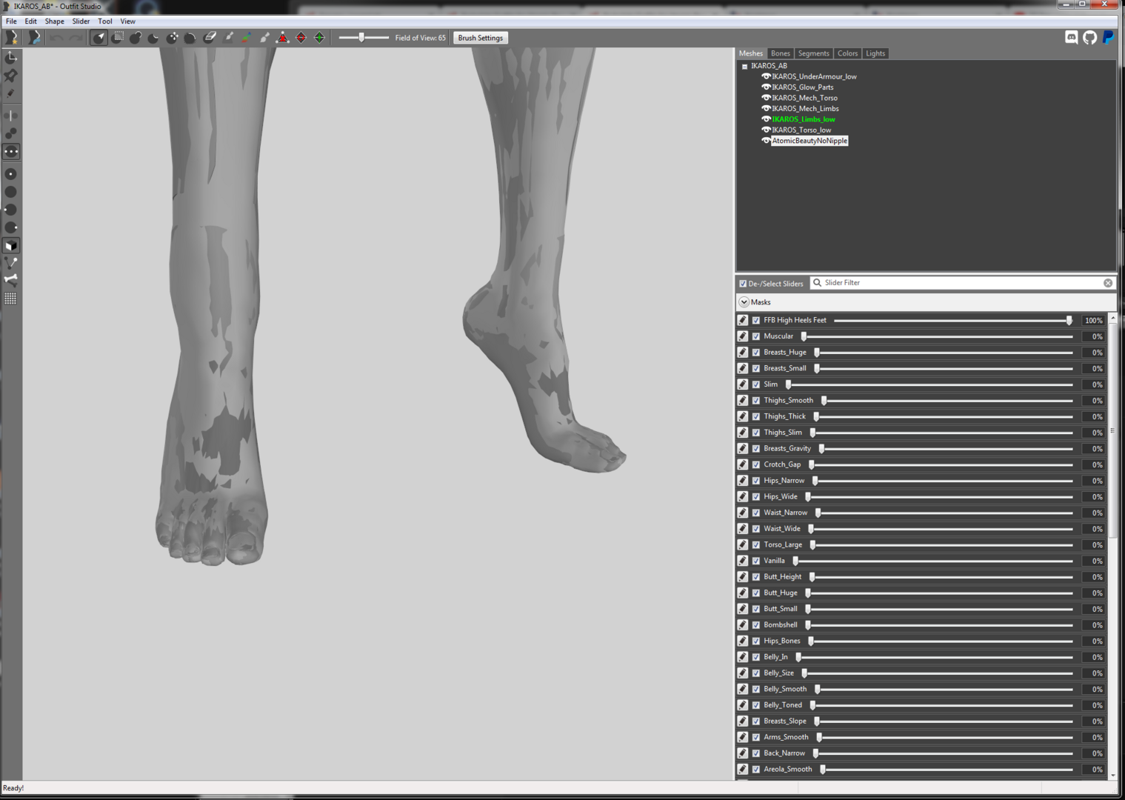Activate the Transform axes tool
Screen dimensions: 1125x800
pos(11,58)
